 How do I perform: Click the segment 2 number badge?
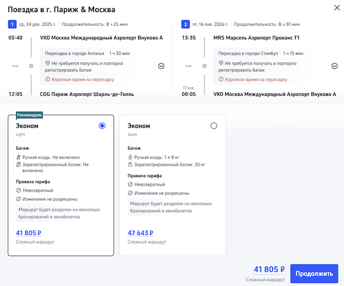[185, 25]
